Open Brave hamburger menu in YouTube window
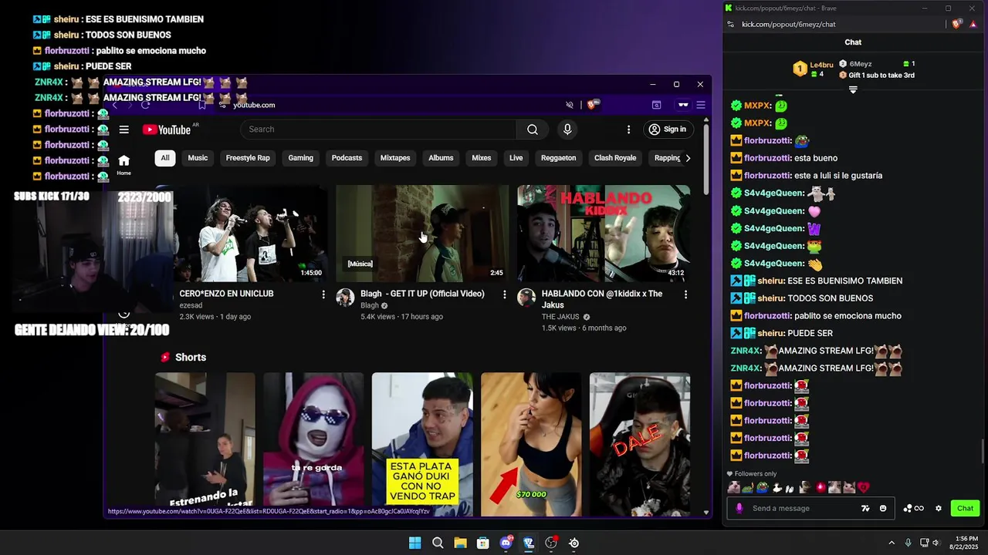 (701, 105)
